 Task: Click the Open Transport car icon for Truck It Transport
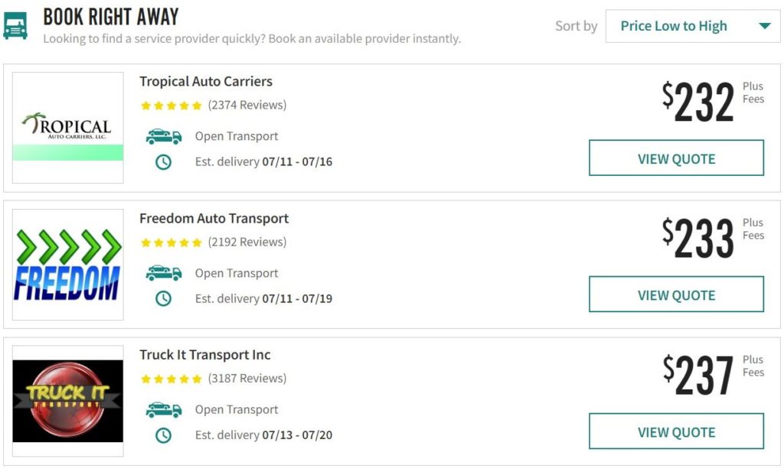click(x=162, y=409)
